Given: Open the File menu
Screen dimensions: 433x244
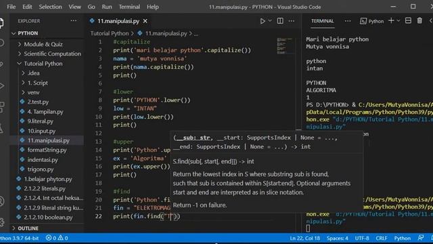Looking at the screenshot, I should 12,7.
